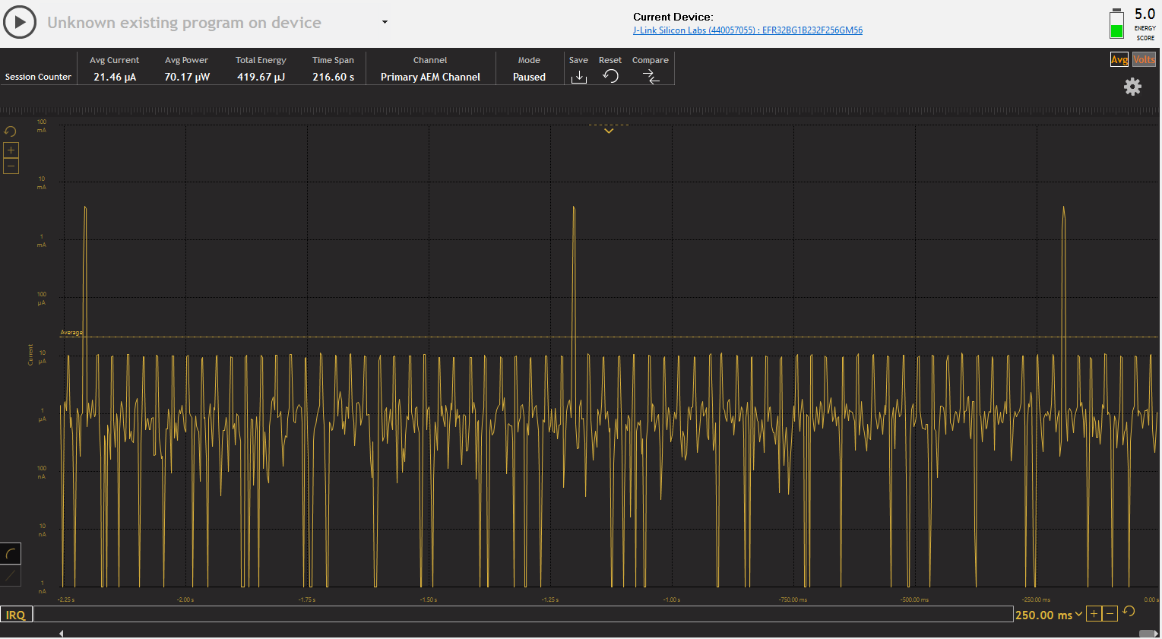Open the Compare tool
The width and height of the screenshot is (1162, 639).
(651, 76)
